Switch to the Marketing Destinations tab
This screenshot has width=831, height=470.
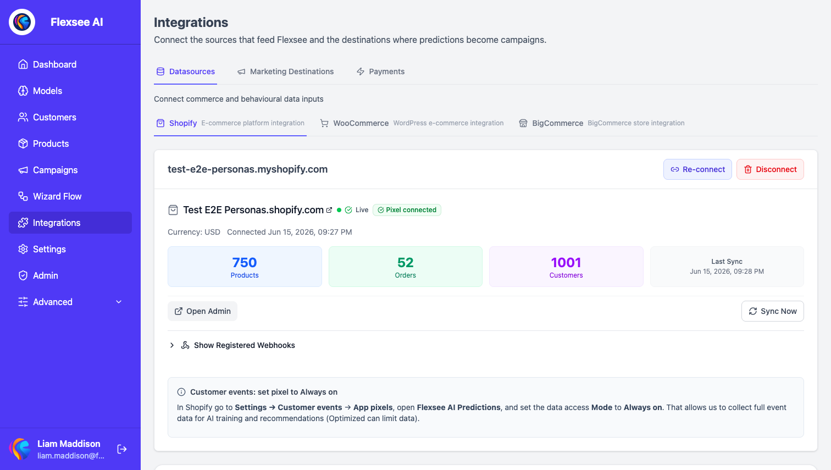285,71
